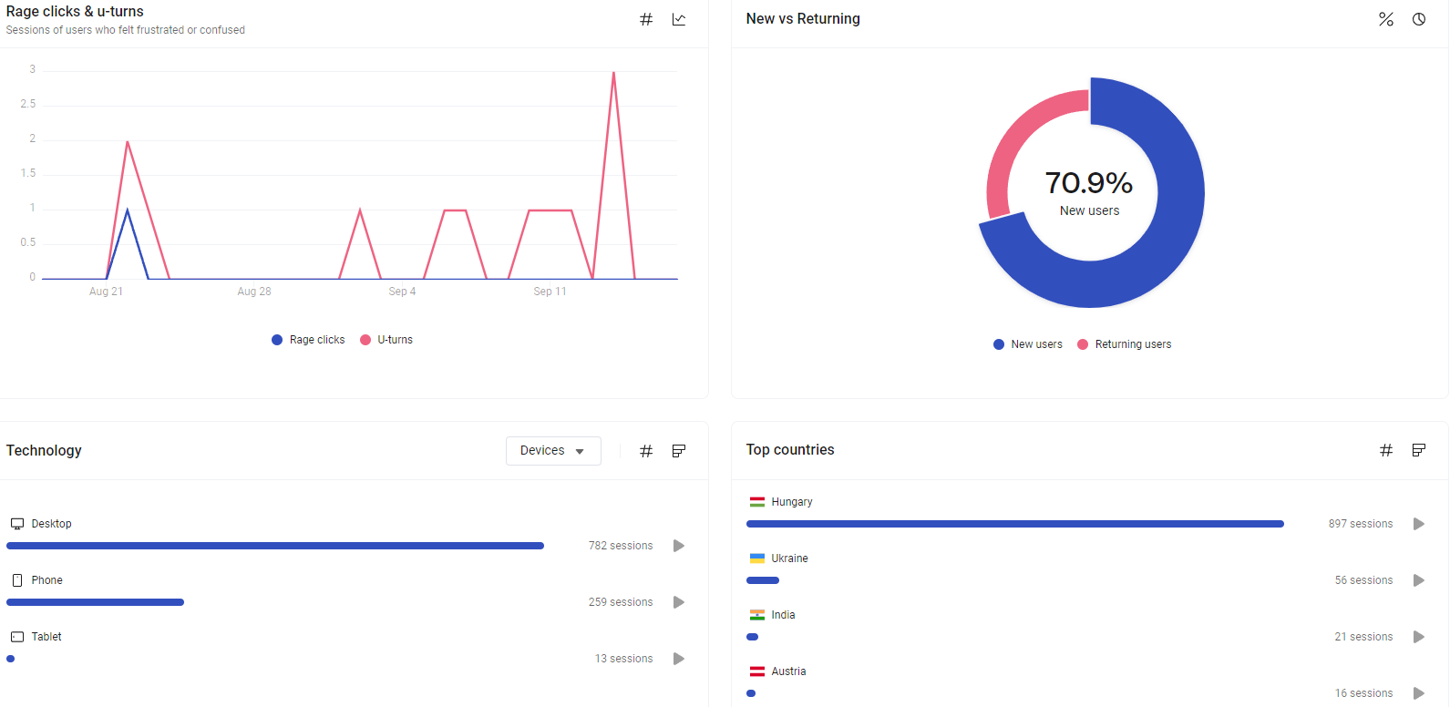The image size is (1450, 707).
Task: Click the Hungary sessions bar
Action: pos(1014,524)
